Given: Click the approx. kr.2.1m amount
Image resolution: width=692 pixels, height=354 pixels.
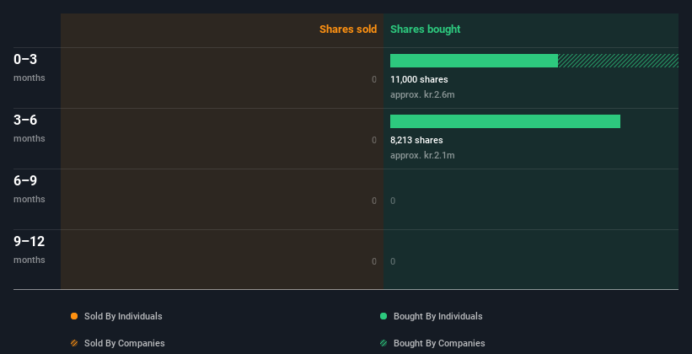Looking at the screenshot, I should (422, 155).
